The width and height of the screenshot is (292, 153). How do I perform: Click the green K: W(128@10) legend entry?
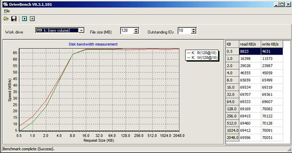202,58
